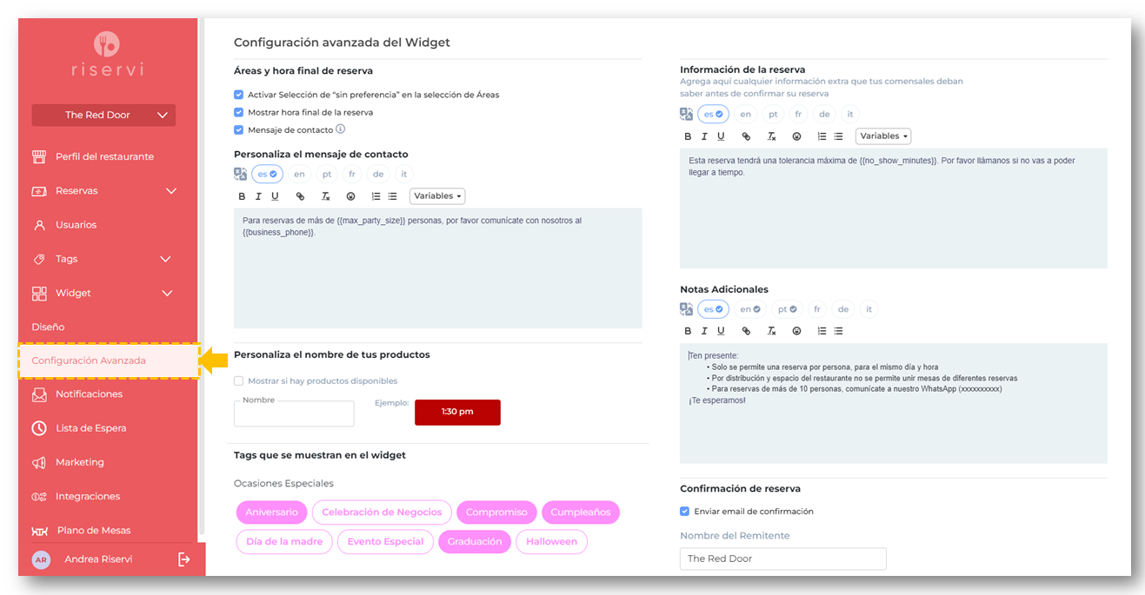Apply numbered list in contact message editor
This screenshot has width=1145, height=595.
pos(376,196)
